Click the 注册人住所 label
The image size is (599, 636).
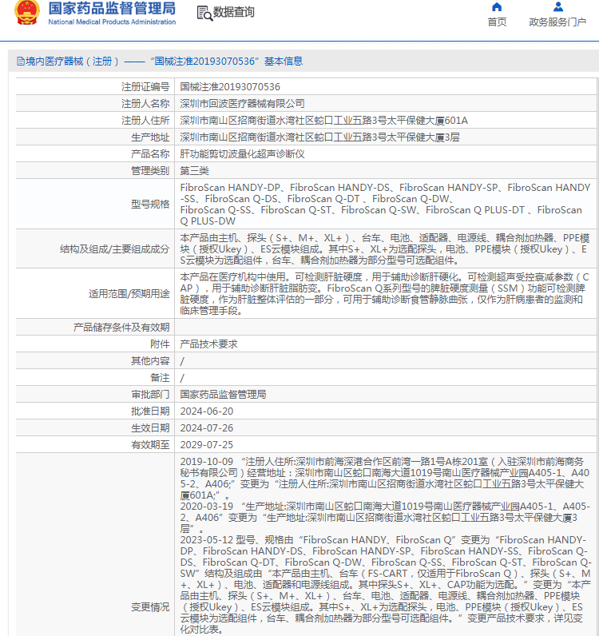[x=145, y=121]
